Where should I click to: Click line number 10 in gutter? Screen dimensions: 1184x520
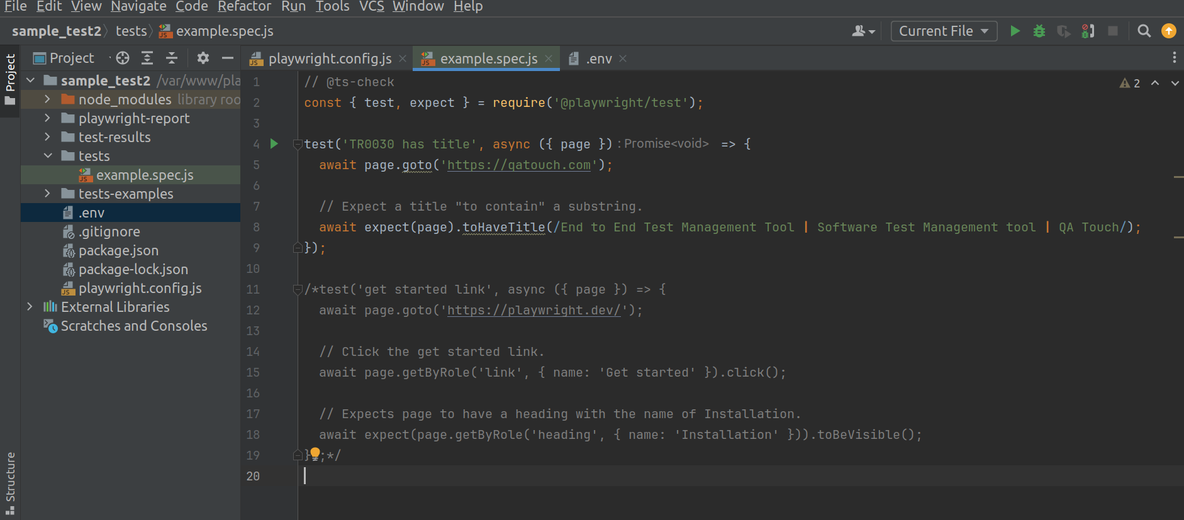pos(253,268)
